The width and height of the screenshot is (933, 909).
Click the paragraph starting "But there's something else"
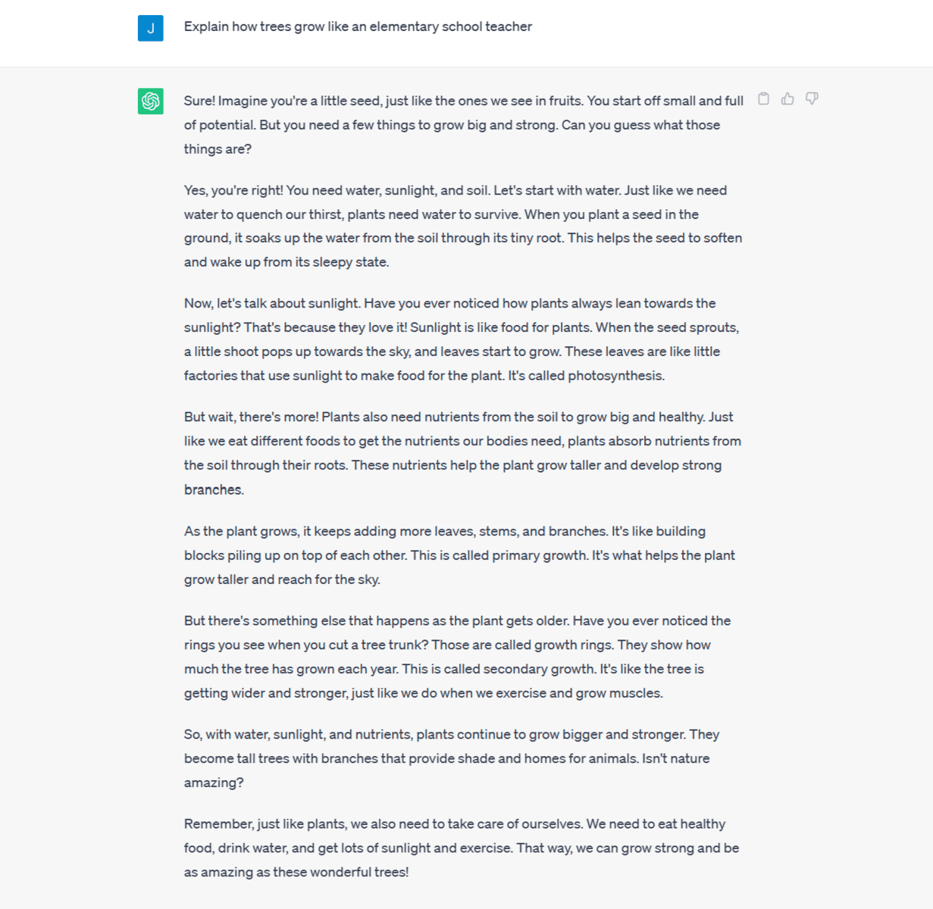pyautogui.click(x=457, y=657)
